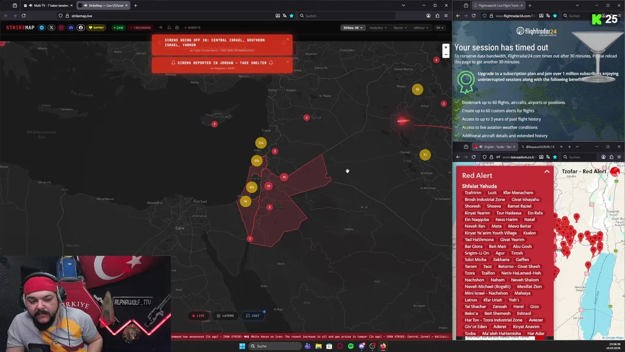Open the Chat panel button
Image resolution: width=625 pixels, height=352 pixels.
pos(253,316)
